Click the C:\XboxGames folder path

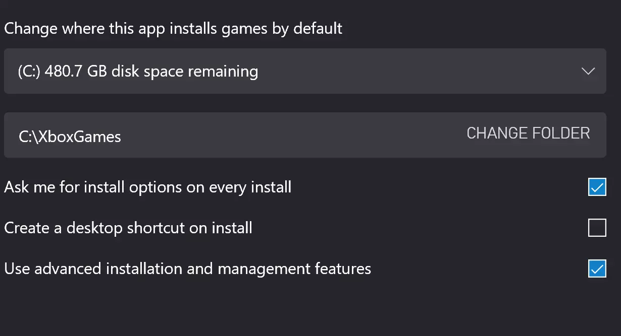[70, 136]
